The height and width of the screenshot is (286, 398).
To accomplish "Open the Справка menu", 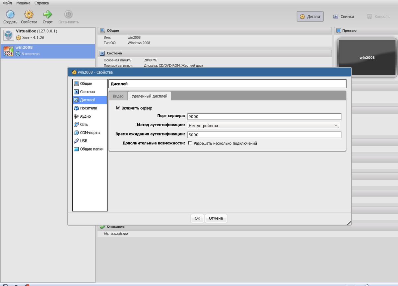I will tap(41, 3).
